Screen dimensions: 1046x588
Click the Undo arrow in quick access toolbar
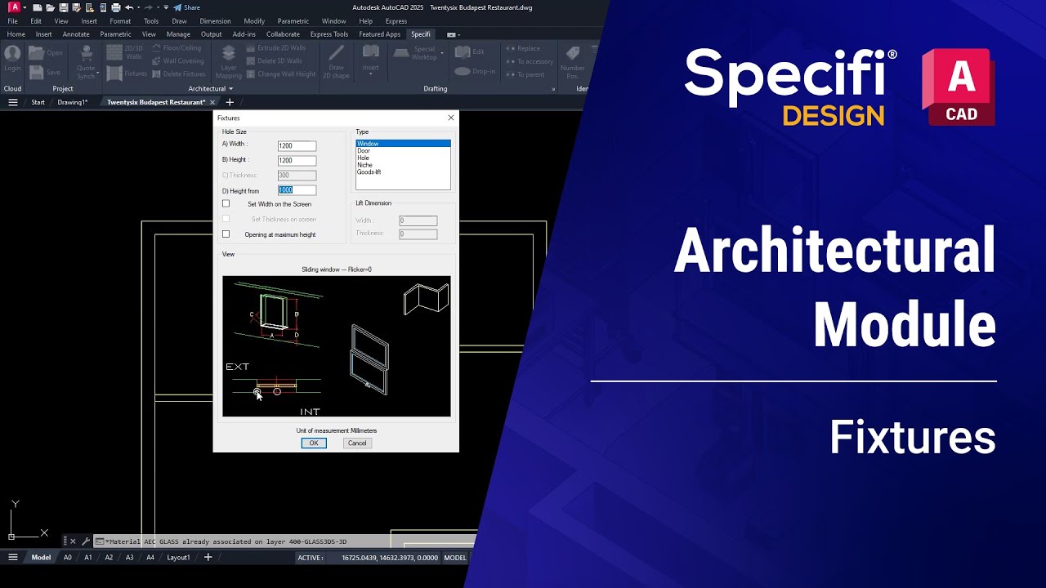click(129, 7)
